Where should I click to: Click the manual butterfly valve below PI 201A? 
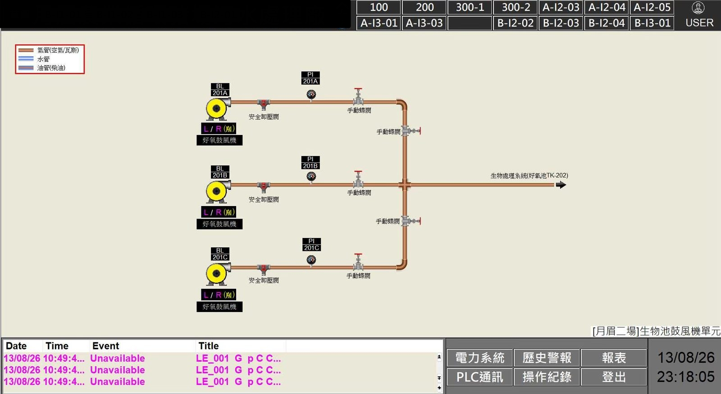(358, 97)
